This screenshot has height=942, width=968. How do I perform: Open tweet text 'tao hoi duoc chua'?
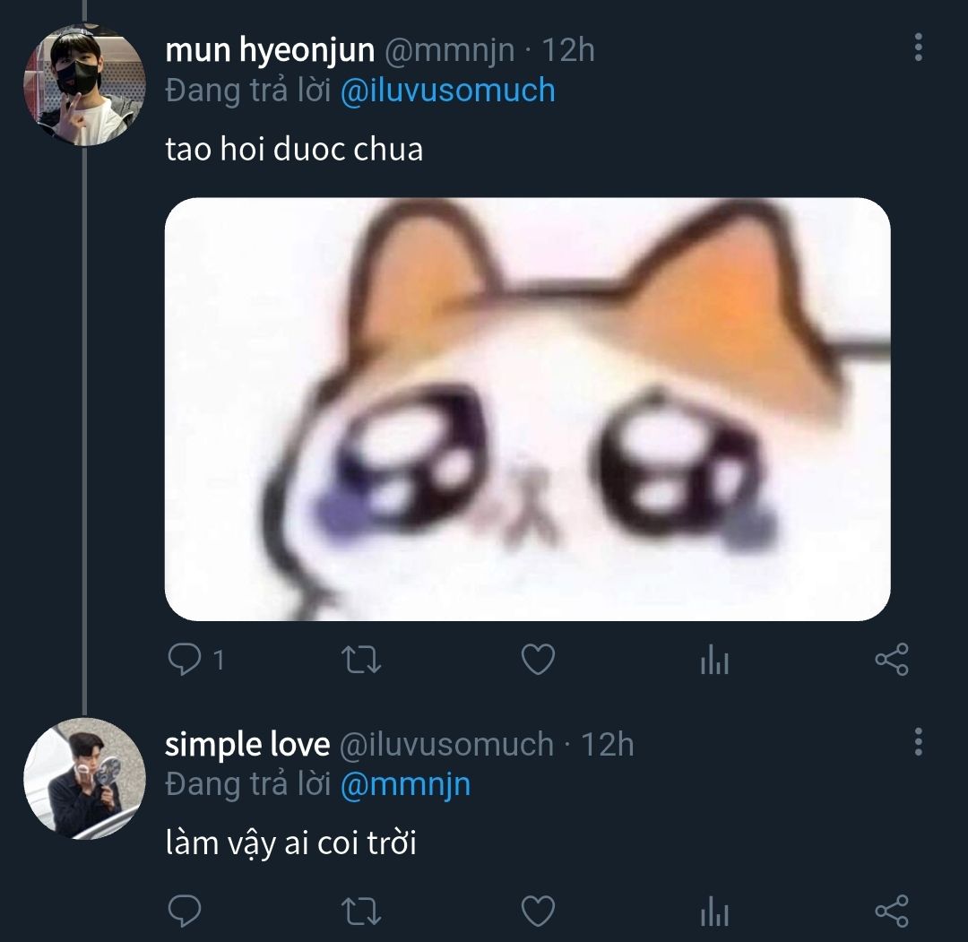[294, 149]
